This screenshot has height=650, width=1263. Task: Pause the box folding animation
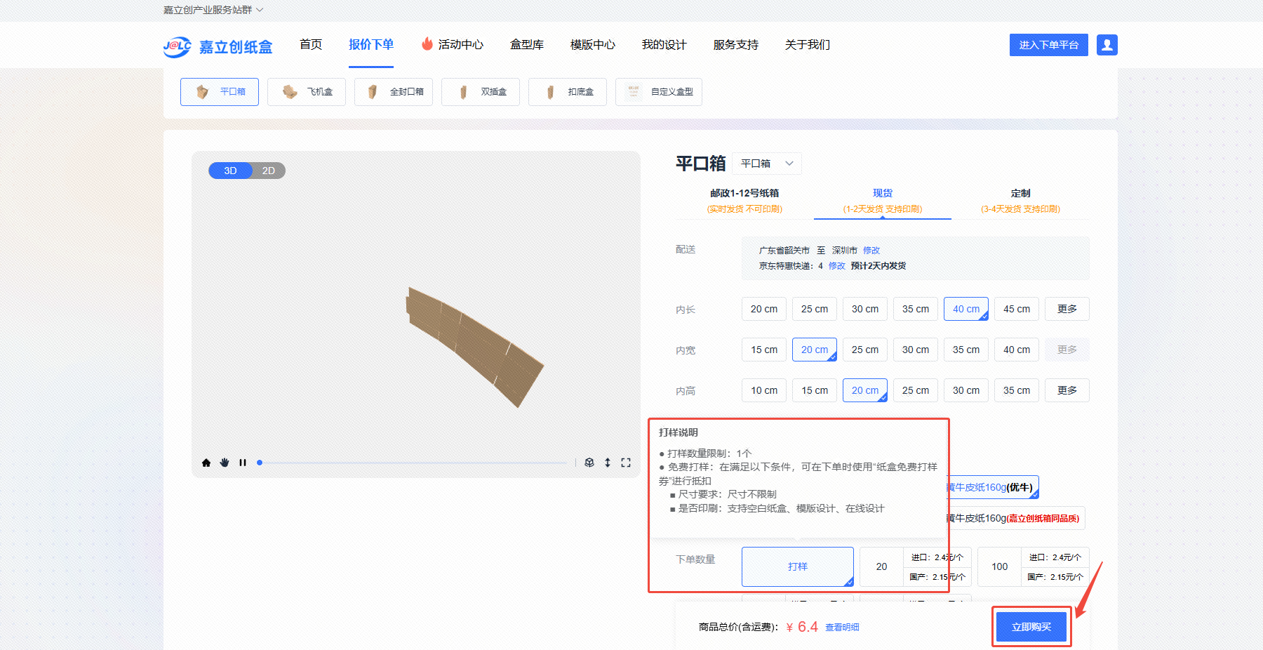click(243, 463)
